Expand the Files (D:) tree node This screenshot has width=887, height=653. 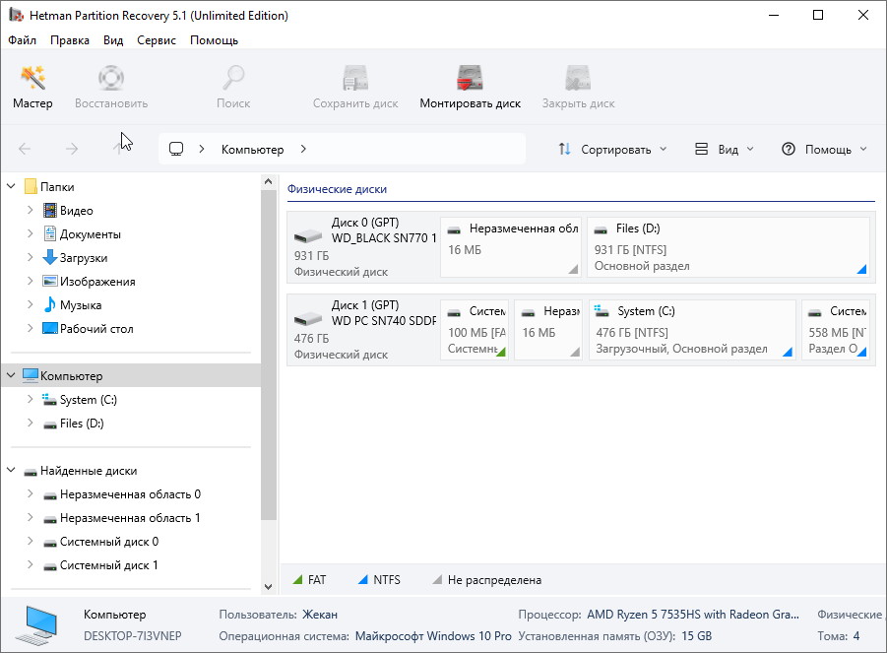pyautogui.click(x=30, y=423)
